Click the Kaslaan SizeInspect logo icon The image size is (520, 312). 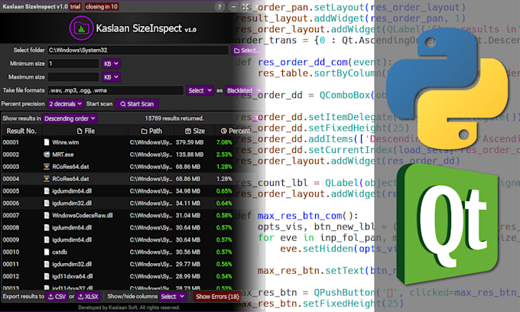tap(81, 28)
